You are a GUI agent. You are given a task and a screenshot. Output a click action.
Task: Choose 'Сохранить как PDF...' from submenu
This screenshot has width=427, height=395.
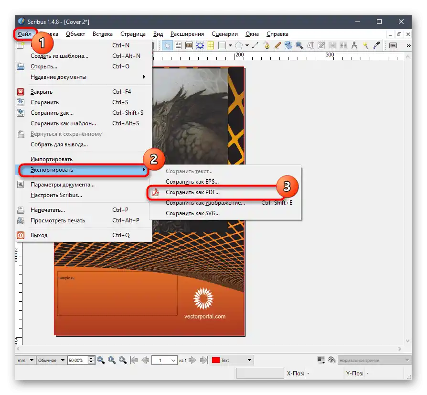point(192,192)
